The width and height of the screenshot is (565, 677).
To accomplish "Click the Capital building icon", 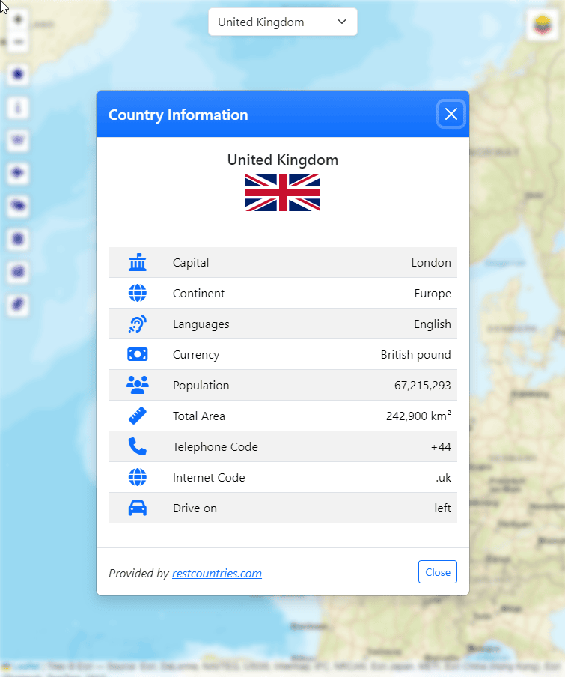I will [x=138, y=262].
